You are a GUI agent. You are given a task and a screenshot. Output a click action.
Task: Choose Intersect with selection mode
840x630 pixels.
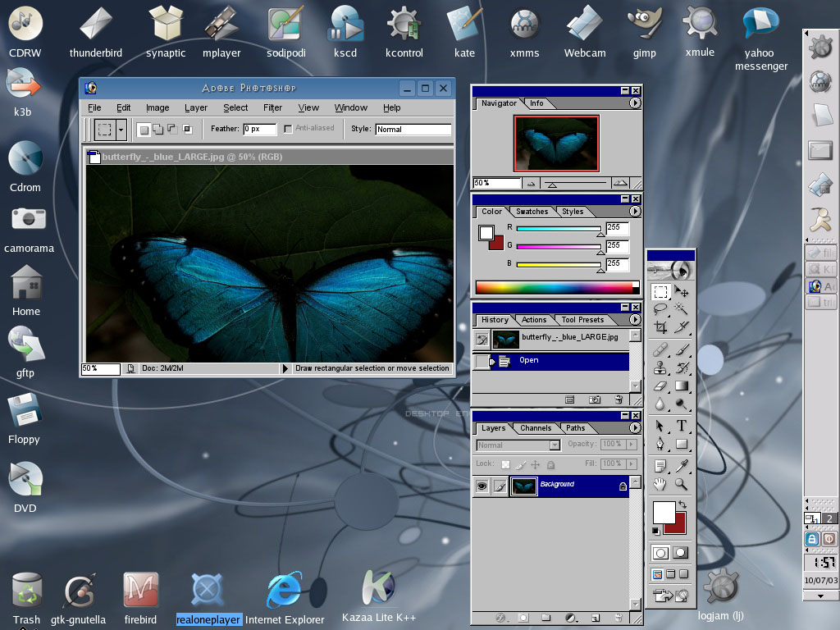(187, 129)
